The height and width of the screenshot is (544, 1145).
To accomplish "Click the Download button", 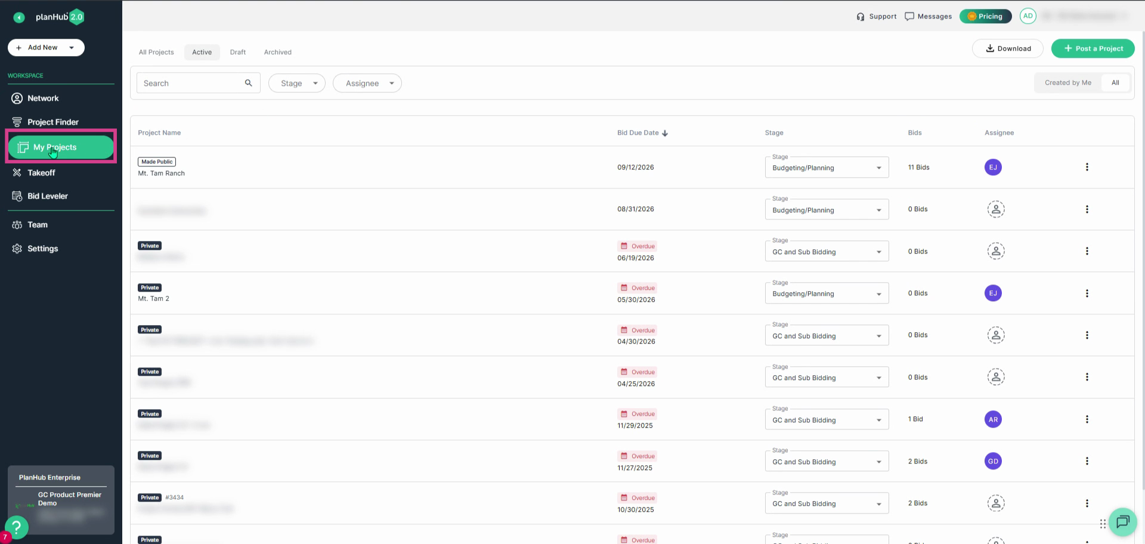I will coord(1008,49).
